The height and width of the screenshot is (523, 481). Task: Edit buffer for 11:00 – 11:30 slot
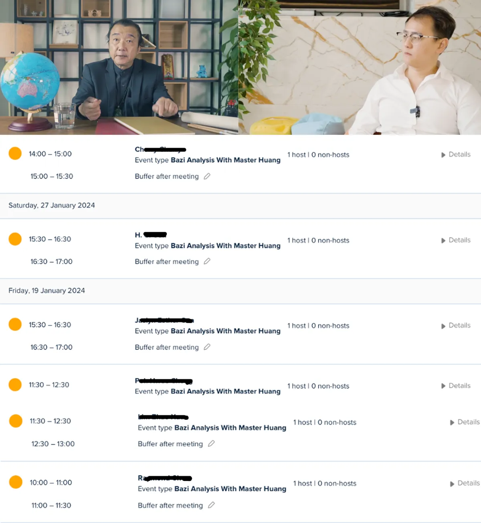pyautogui.click(x=211, y=505)
